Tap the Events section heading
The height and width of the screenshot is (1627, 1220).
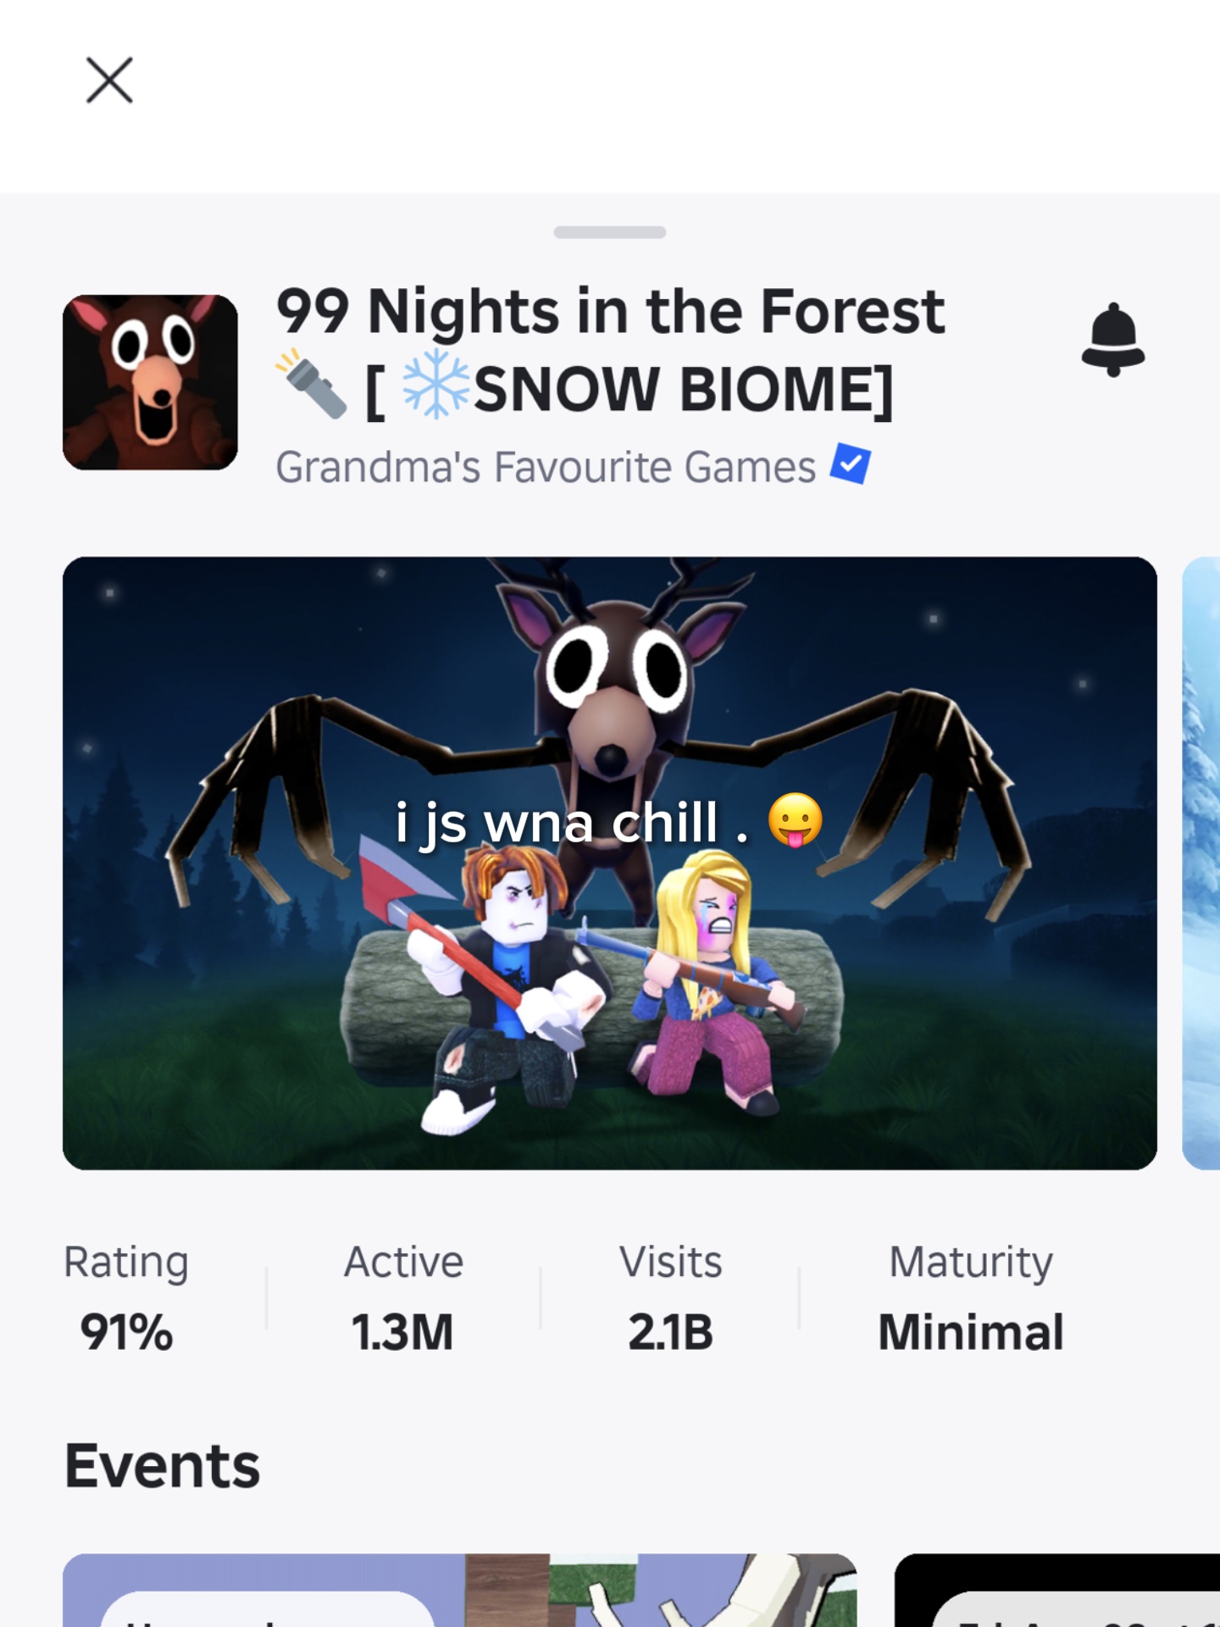163,1466
